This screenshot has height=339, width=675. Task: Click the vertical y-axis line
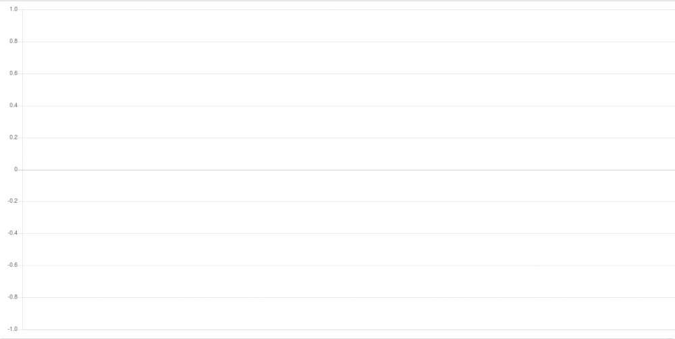click(22, 169)
